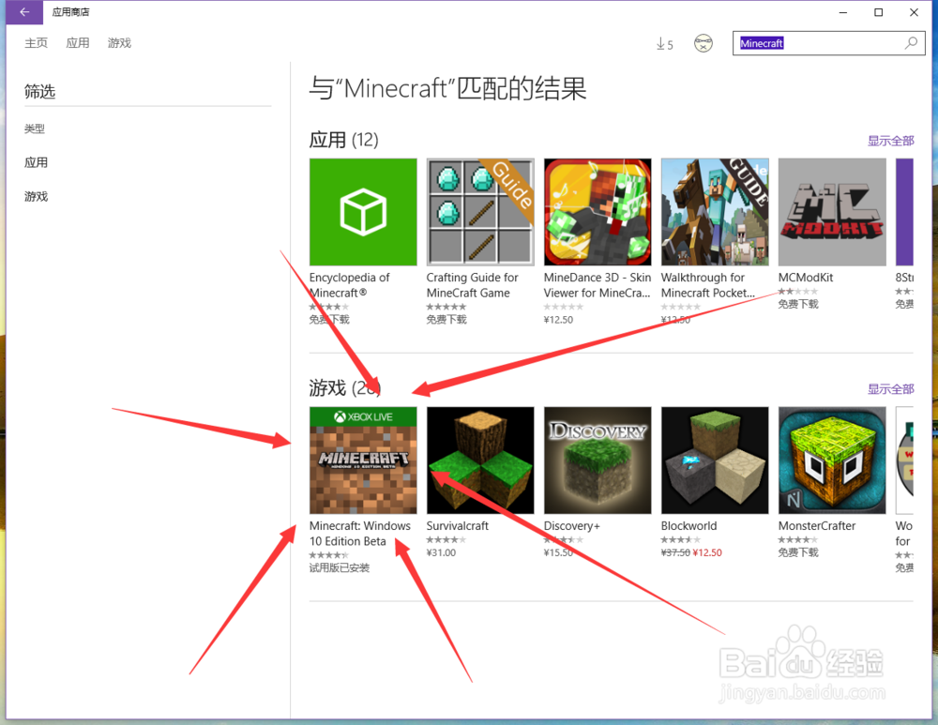This screenshot has height=725, width=938.
Task: Click the search magnifier icon
Action: (911, 43)
